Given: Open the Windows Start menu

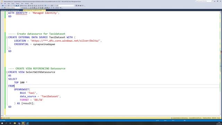Looking at the screenshot, I should pyautogui.click(x=2, y=123).
